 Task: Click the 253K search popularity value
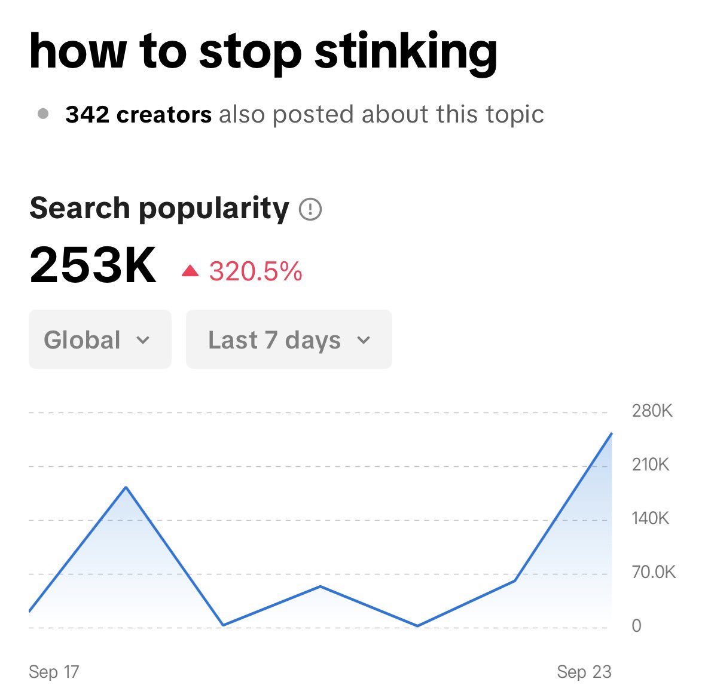93,265
